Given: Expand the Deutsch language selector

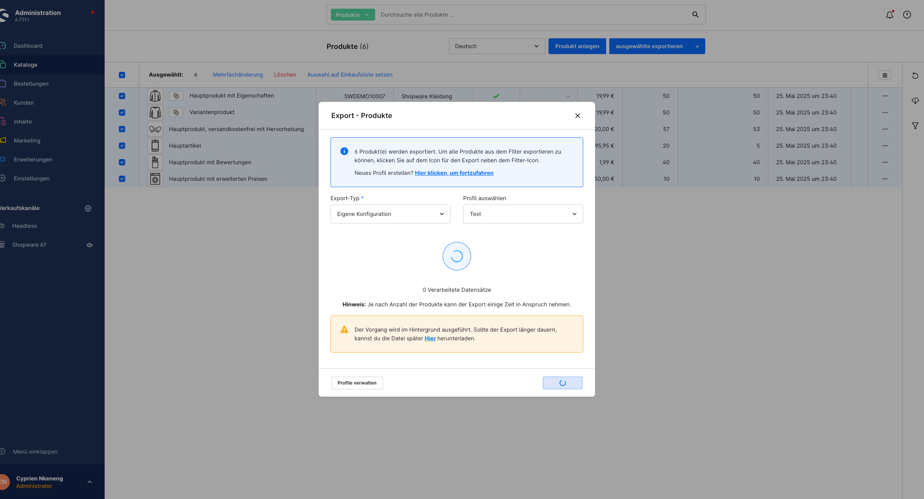Looking at the screenshot, I should (497, 46).
